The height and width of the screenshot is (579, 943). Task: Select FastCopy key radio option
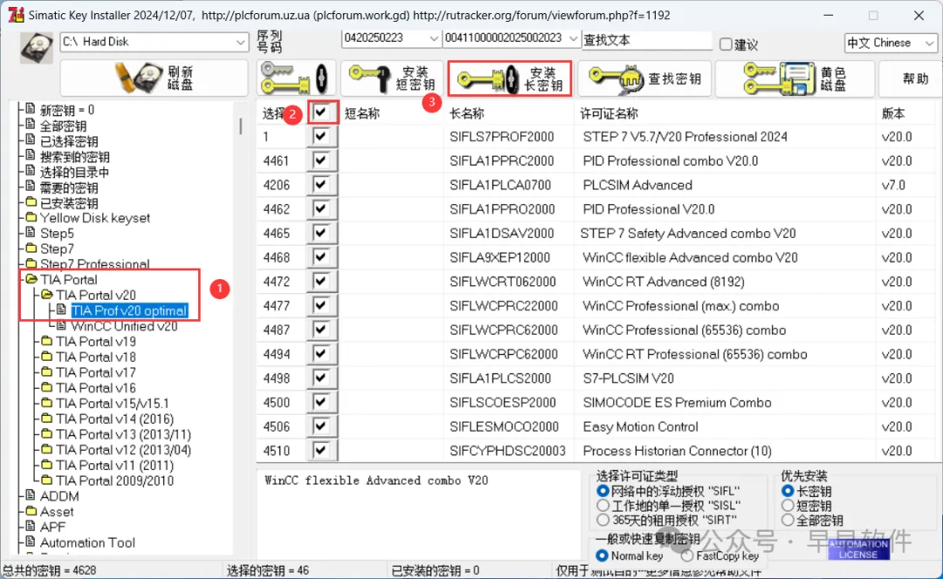pyautogui.click(x=687, y=555)
